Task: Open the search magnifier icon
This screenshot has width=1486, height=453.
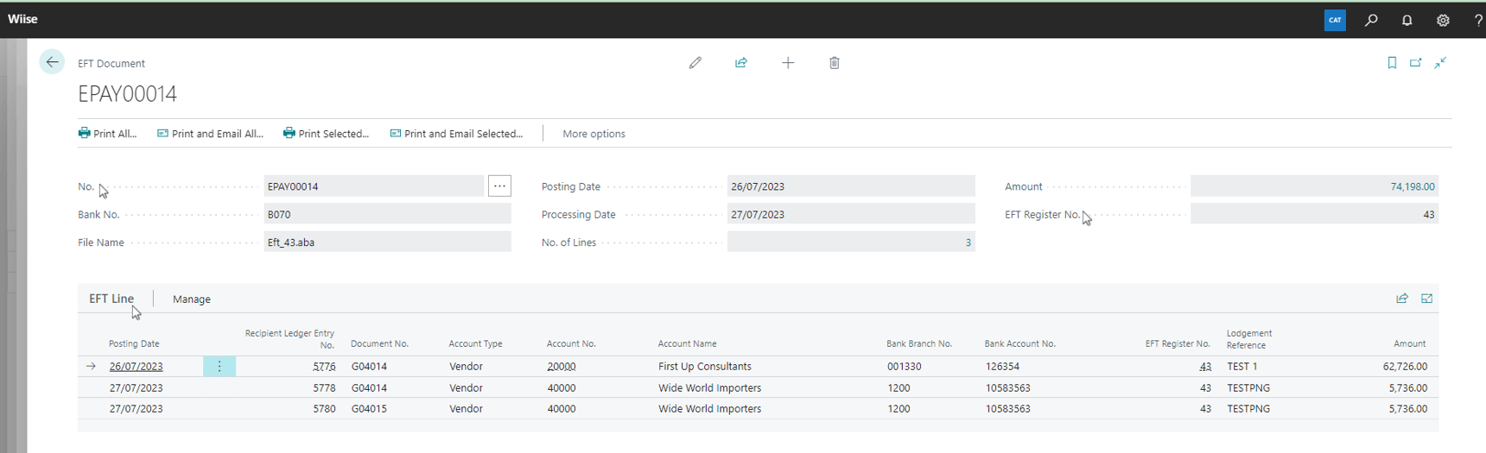Action: point(1371,20)
